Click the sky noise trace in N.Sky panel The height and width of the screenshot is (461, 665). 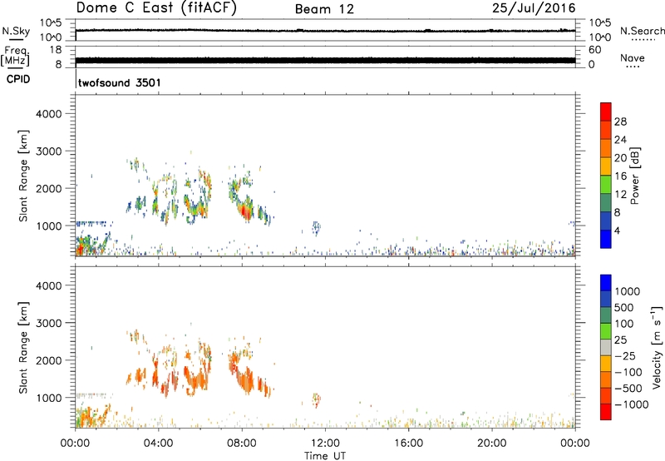coord(325,31)
